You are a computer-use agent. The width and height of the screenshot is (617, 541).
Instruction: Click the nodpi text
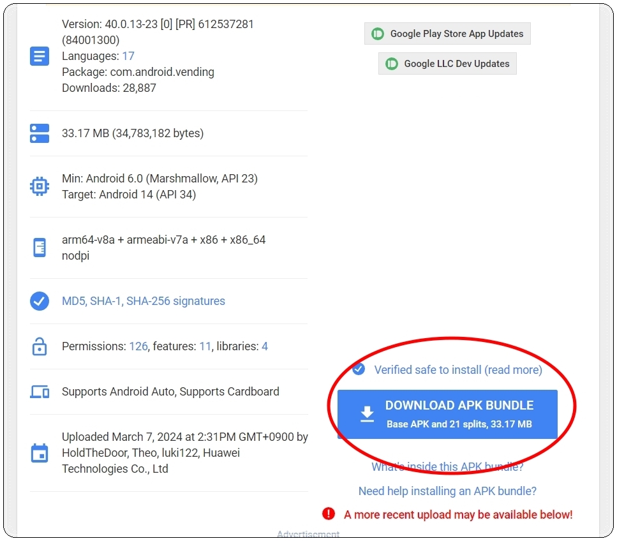pos(75,256)
